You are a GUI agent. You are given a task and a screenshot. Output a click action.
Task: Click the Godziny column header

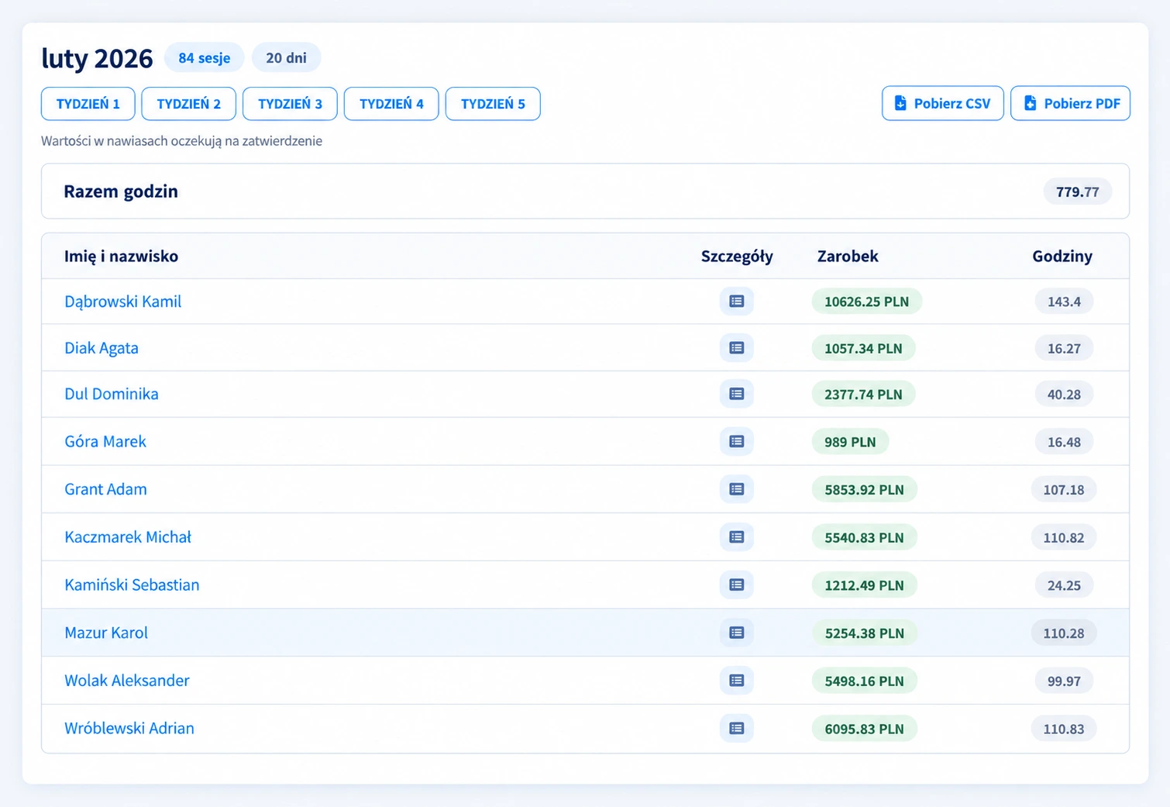1062,257
